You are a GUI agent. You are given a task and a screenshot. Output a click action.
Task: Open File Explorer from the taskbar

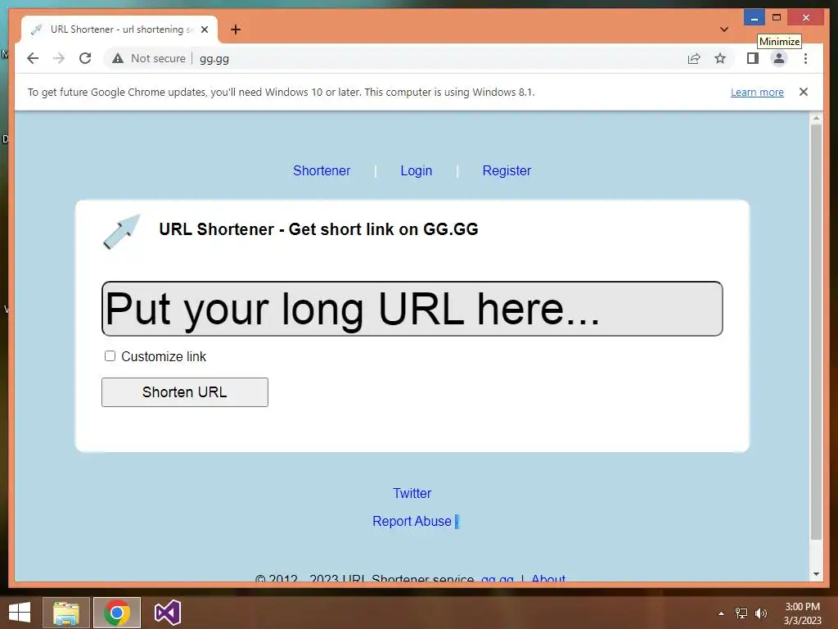[x=66, y=613]
